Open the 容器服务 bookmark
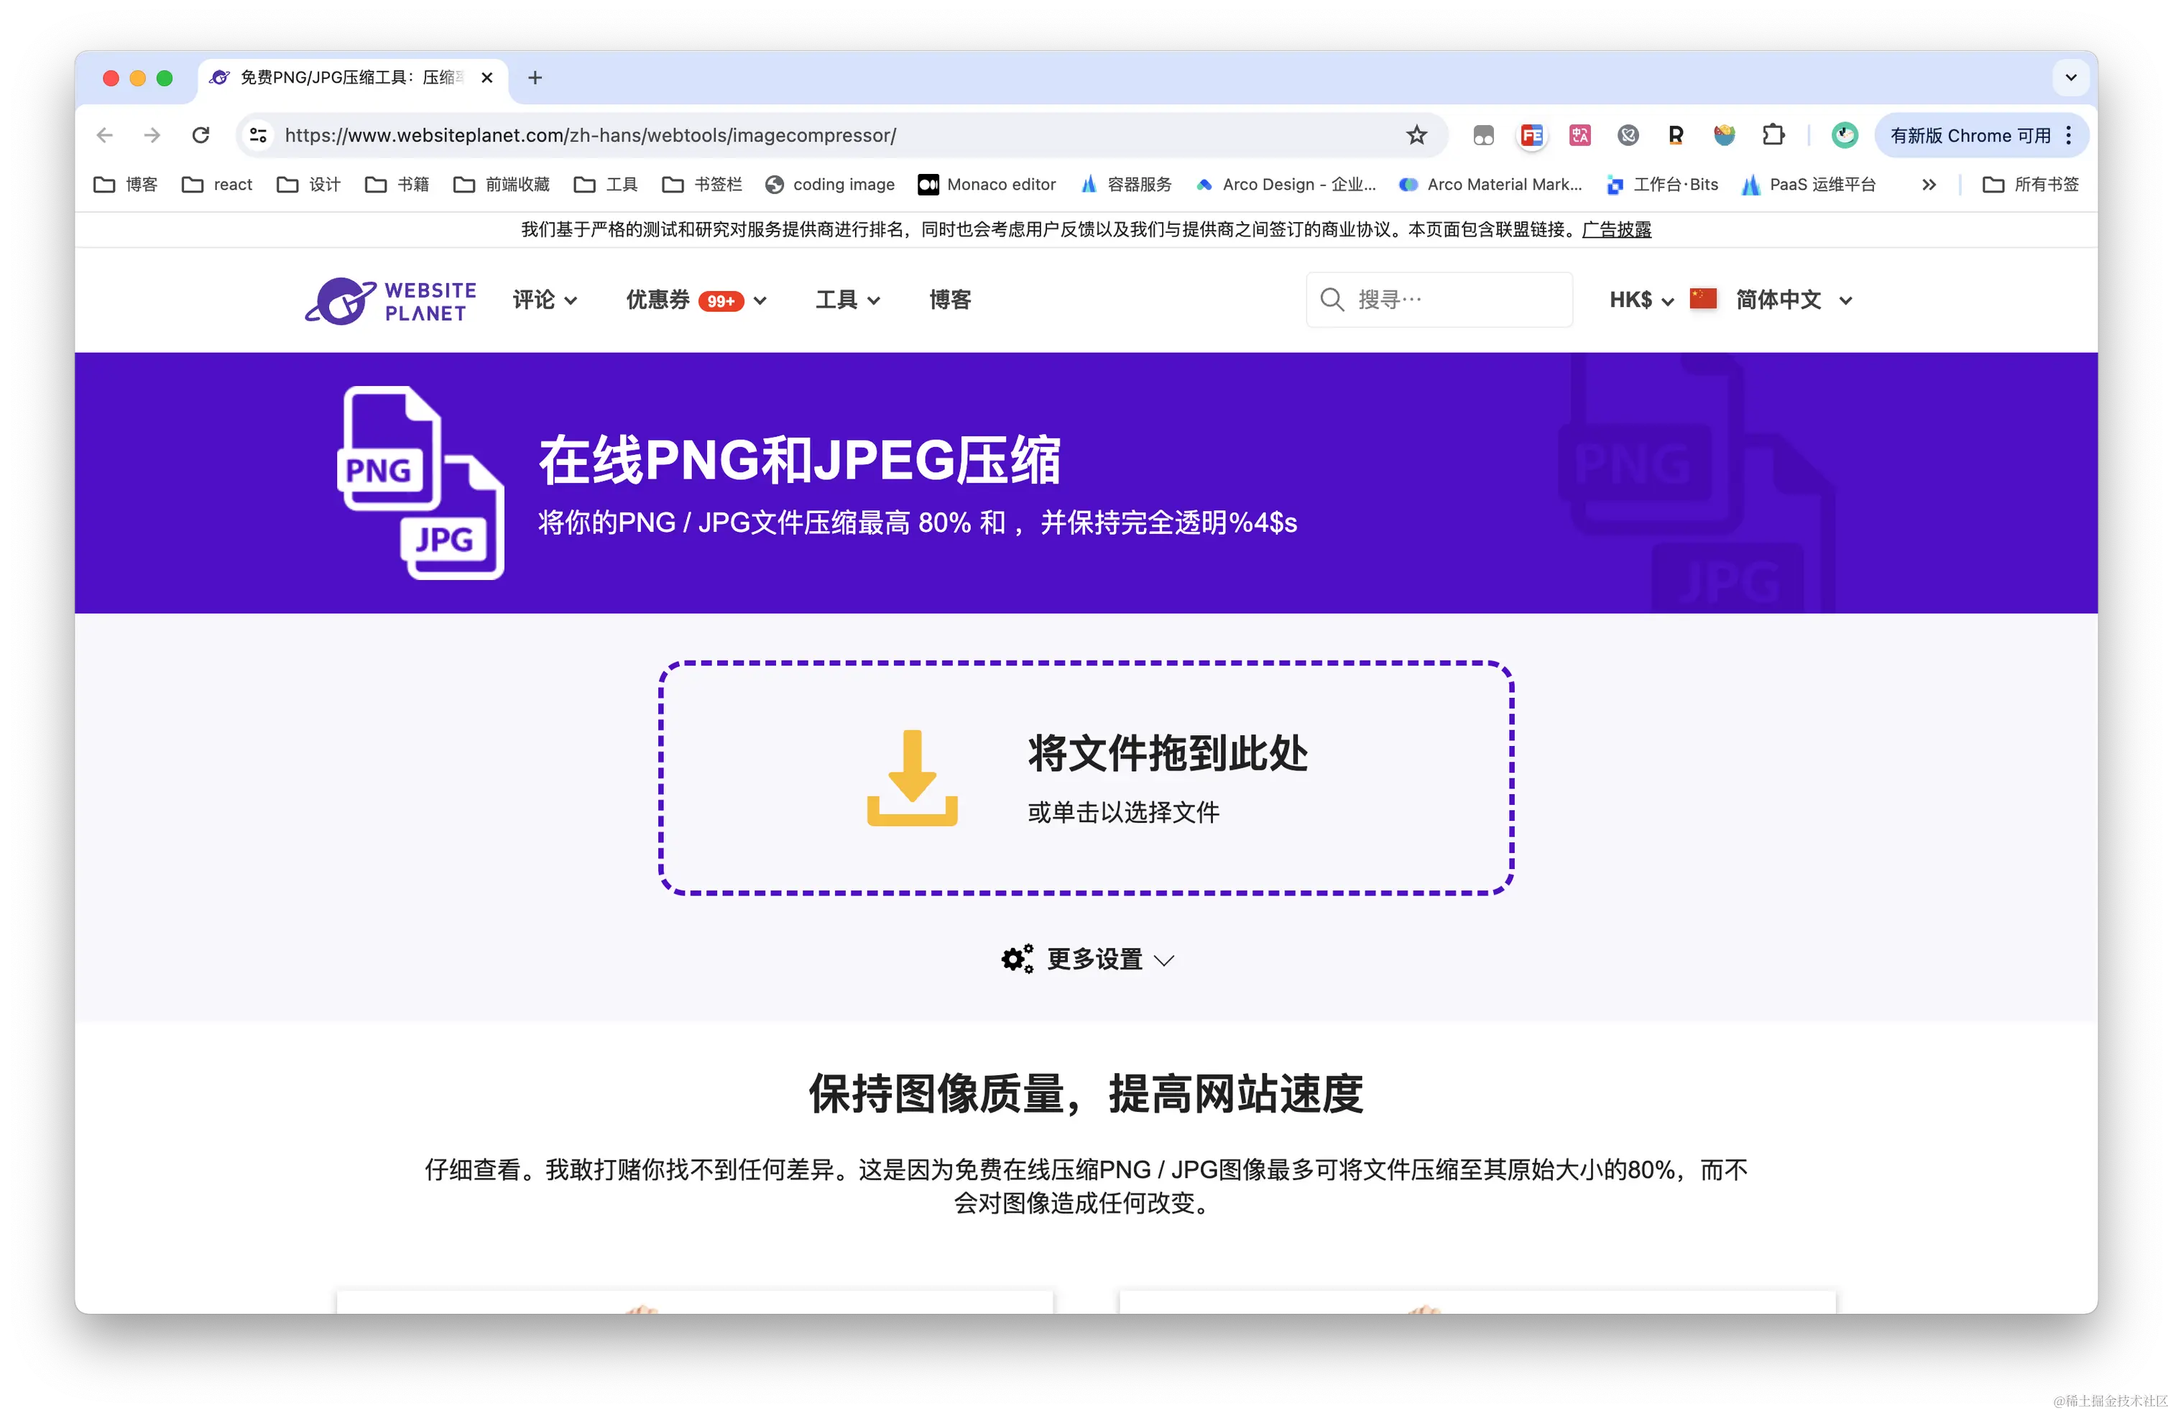This screenshot has width=2173, height=1413. pos(1127,185)
